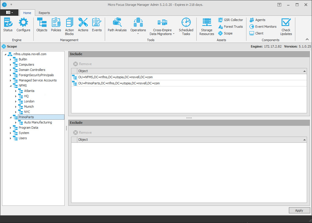
Task: Open the Client component view
Action: point(256,33)
